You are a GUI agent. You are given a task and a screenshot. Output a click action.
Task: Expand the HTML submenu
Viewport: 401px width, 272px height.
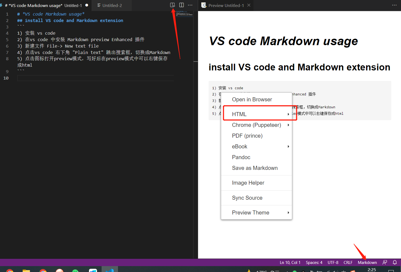tap(256, 114)
